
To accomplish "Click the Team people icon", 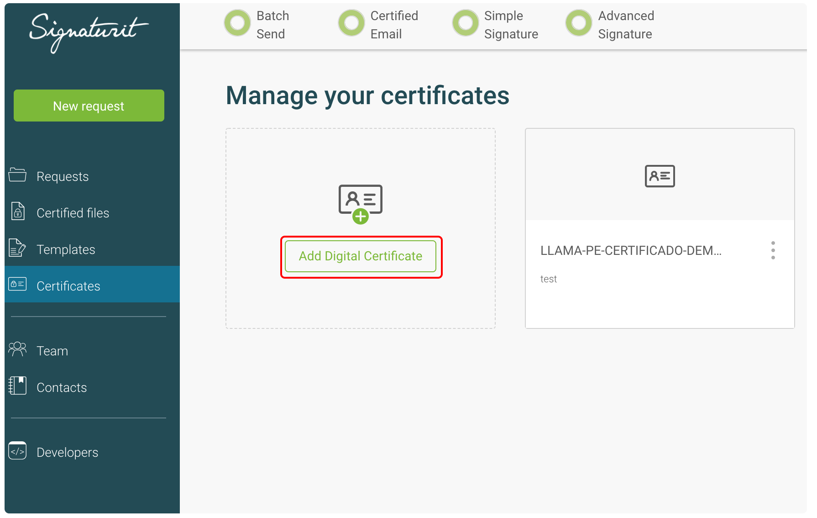I will (x=17, y=349).
